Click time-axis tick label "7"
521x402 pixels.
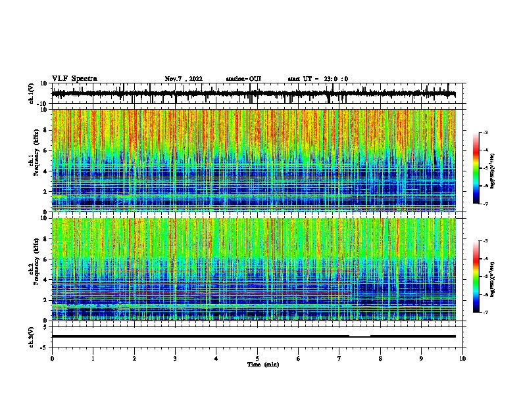coord(339,359)
